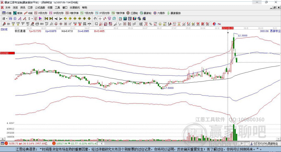Viewport: 281px width, 152px height.
Task: Select the zigzag wave line tool
Action: [x=120, y=24]
